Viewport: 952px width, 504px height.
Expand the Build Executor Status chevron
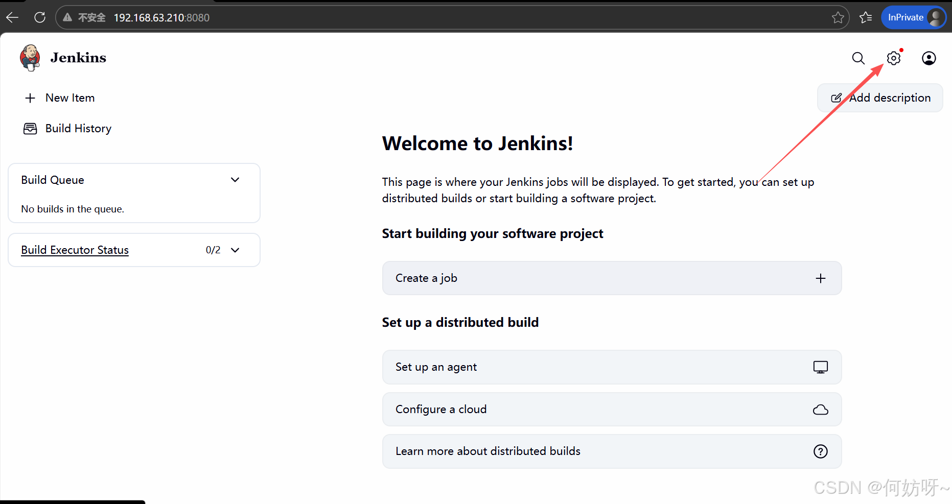[235, 250]
